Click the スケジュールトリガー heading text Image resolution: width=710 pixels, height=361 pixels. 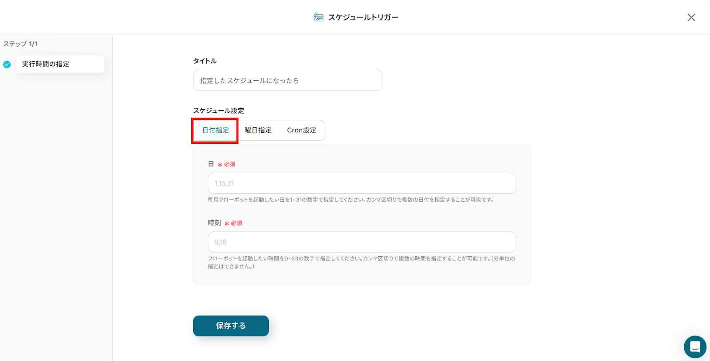tap(363, 17)
